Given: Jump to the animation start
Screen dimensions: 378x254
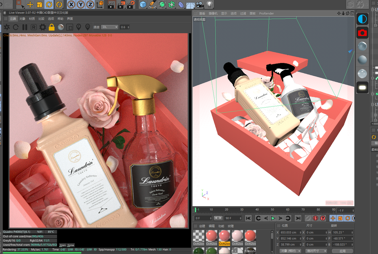Looking at the screenshot, I should (x=248, y=218).
